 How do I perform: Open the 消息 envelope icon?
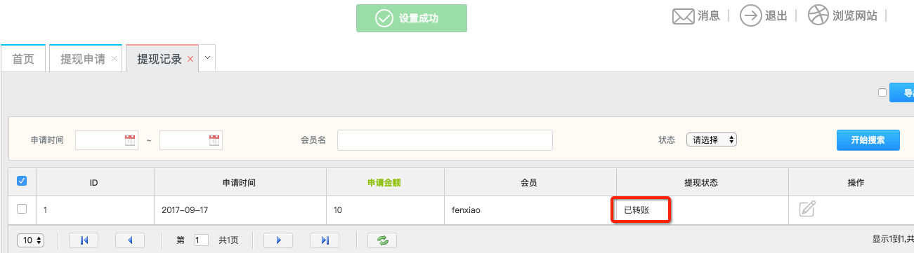[x=684, y=16]
